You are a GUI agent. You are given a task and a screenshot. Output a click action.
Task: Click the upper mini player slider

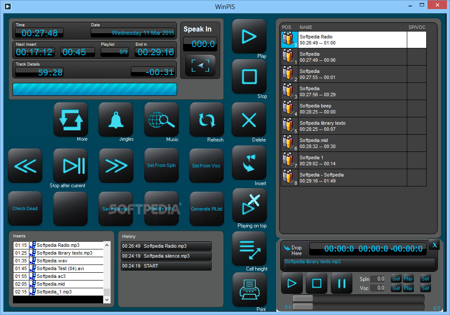coord(358,298)
